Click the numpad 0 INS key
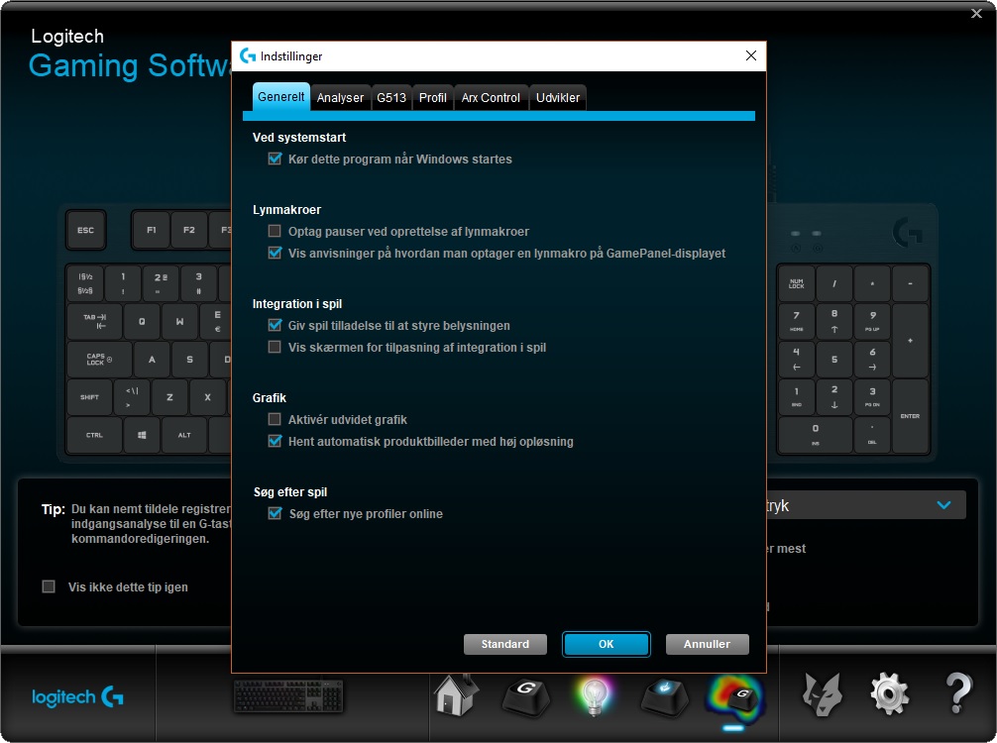Viewport: 997px width, 743px height. tap(816, 435)
